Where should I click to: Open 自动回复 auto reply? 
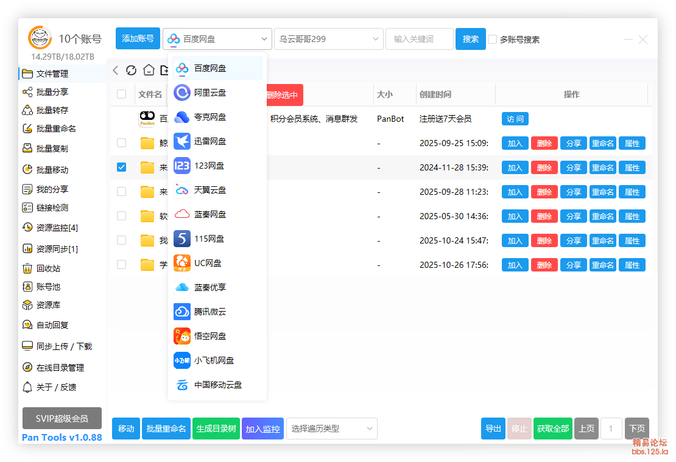tap(63, 325)
